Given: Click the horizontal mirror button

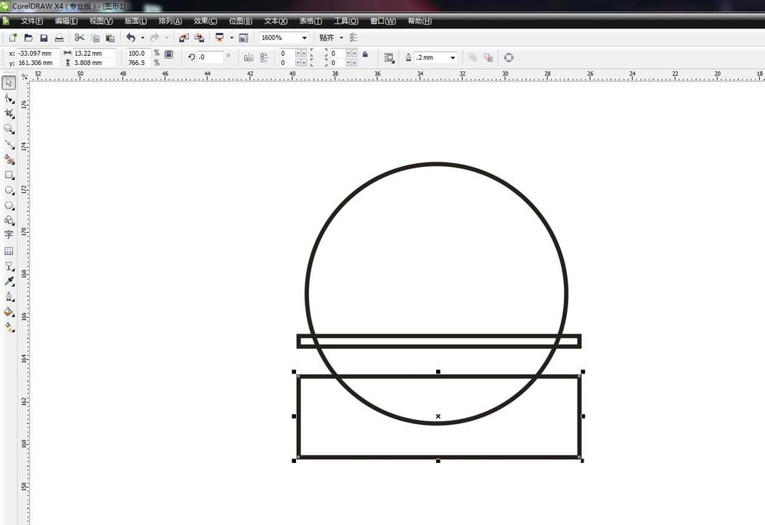Looking at the screenshot, I should (248, 57).
